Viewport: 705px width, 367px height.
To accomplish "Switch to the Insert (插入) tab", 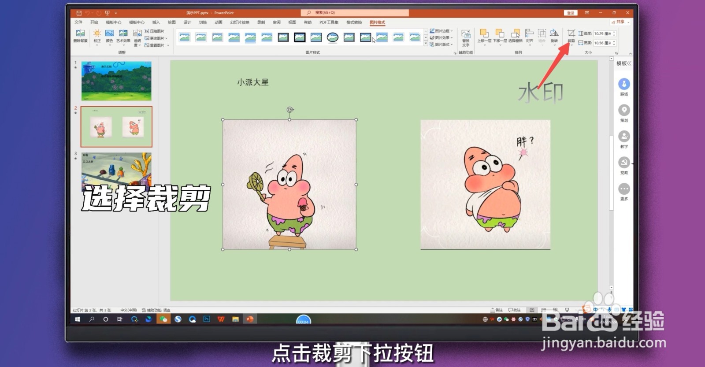I will 156,22.
